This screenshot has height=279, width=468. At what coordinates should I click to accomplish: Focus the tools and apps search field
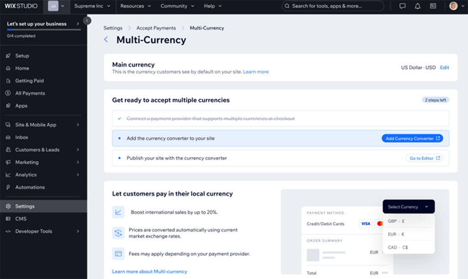click(333, 6)
